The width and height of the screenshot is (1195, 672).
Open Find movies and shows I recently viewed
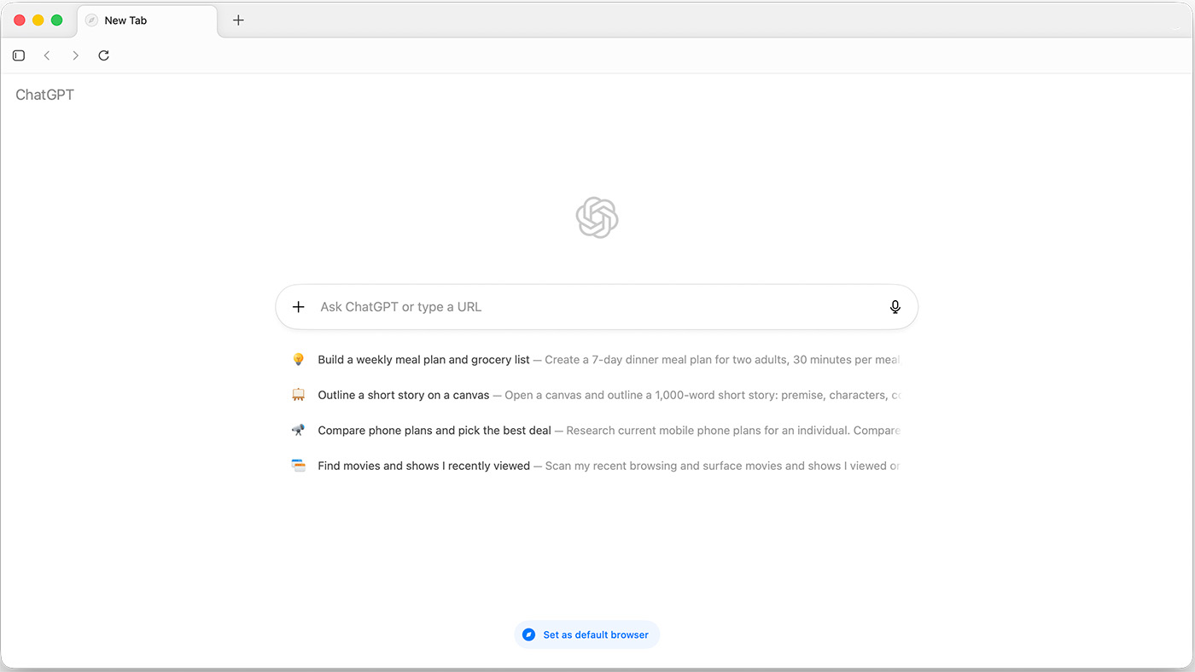423,466
